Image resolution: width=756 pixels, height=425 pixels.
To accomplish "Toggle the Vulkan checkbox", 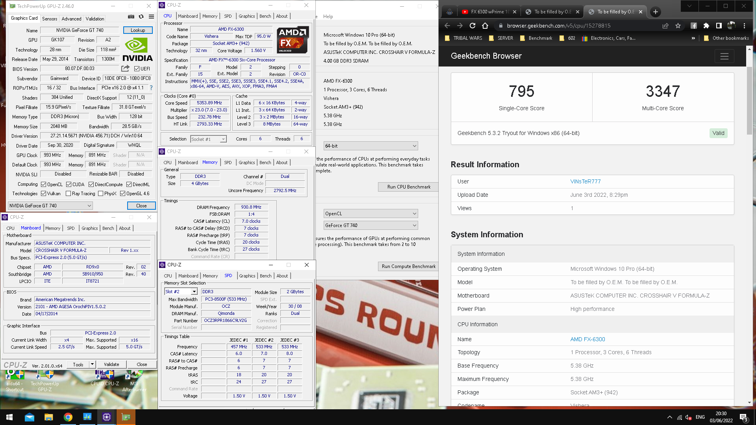I will pyautogui.click(x=43, y=193).
